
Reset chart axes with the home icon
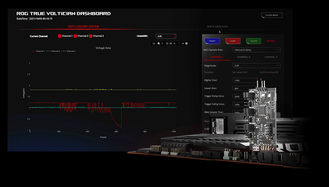pyautogui.click(x=174, y=43)
